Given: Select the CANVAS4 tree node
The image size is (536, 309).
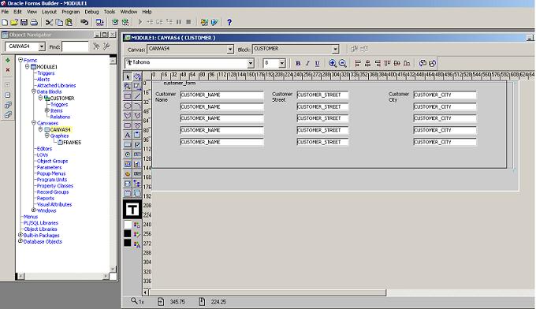Looking at the screenshot, I should pos(60,129).
